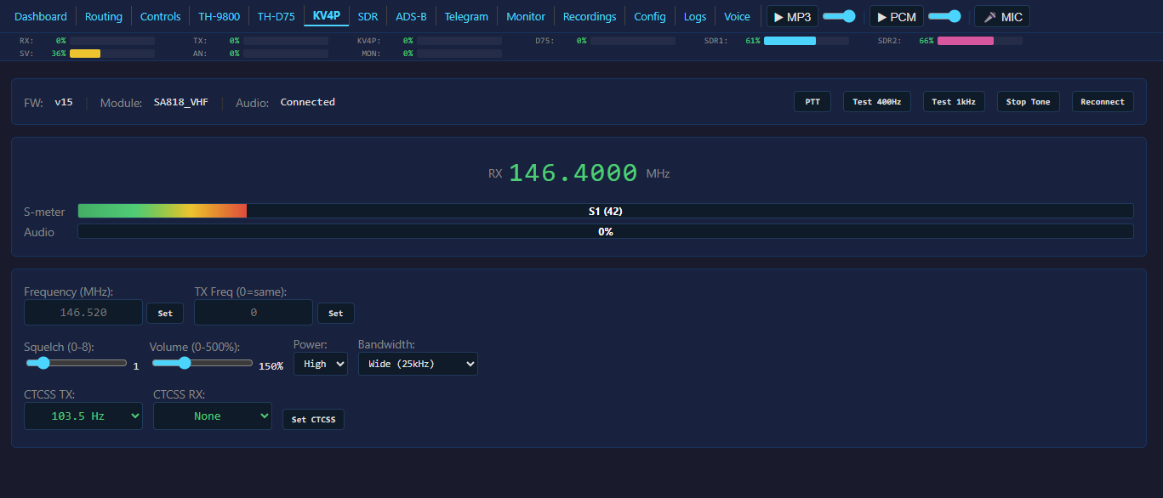Viewport: 1163px width, 498px height.
Task: Click Stop Tone button
Action: point(1028,102)
